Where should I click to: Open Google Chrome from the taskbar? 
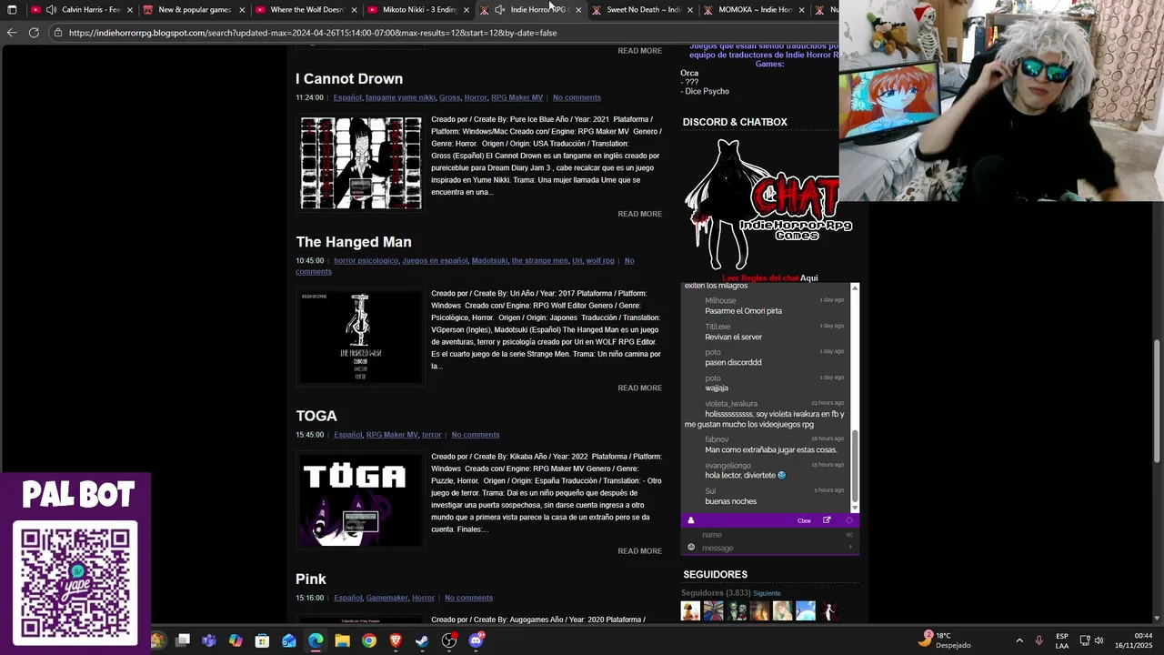pyautogui.click(x=368, y=640)
